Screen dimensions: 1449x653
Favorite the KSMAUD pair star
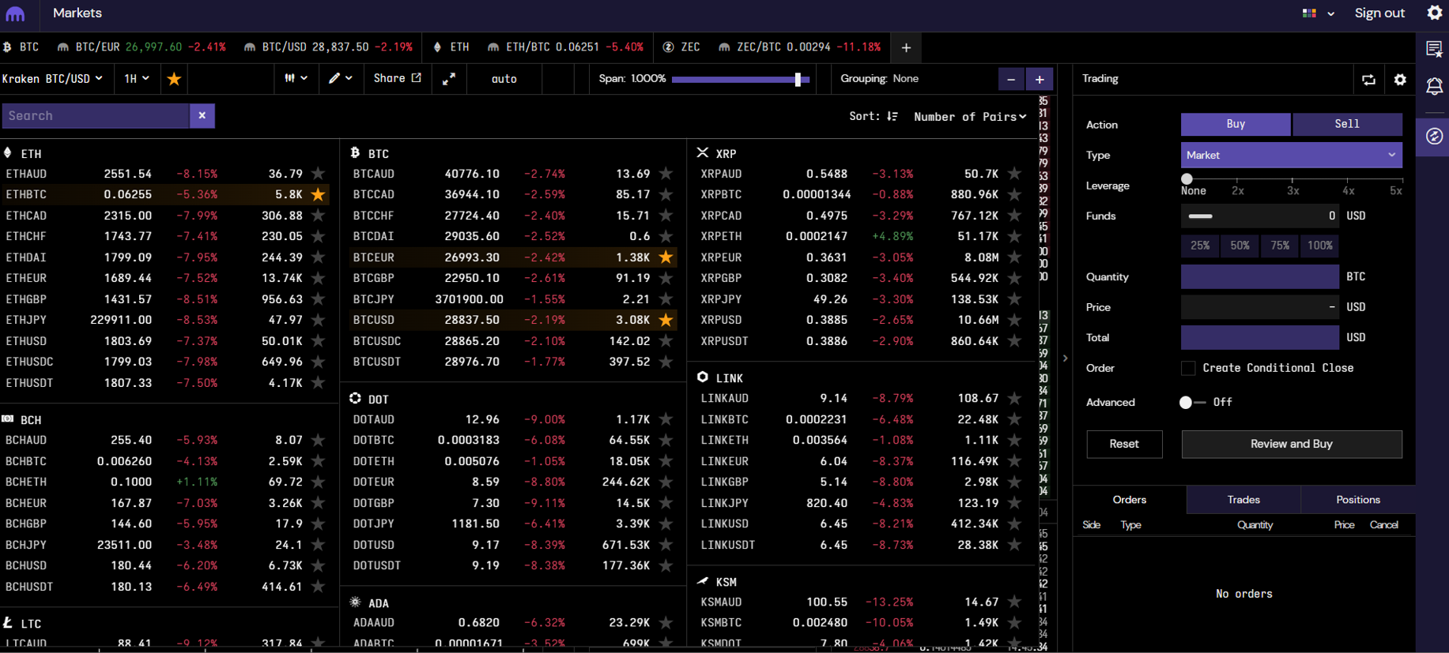pos(1014,602)
